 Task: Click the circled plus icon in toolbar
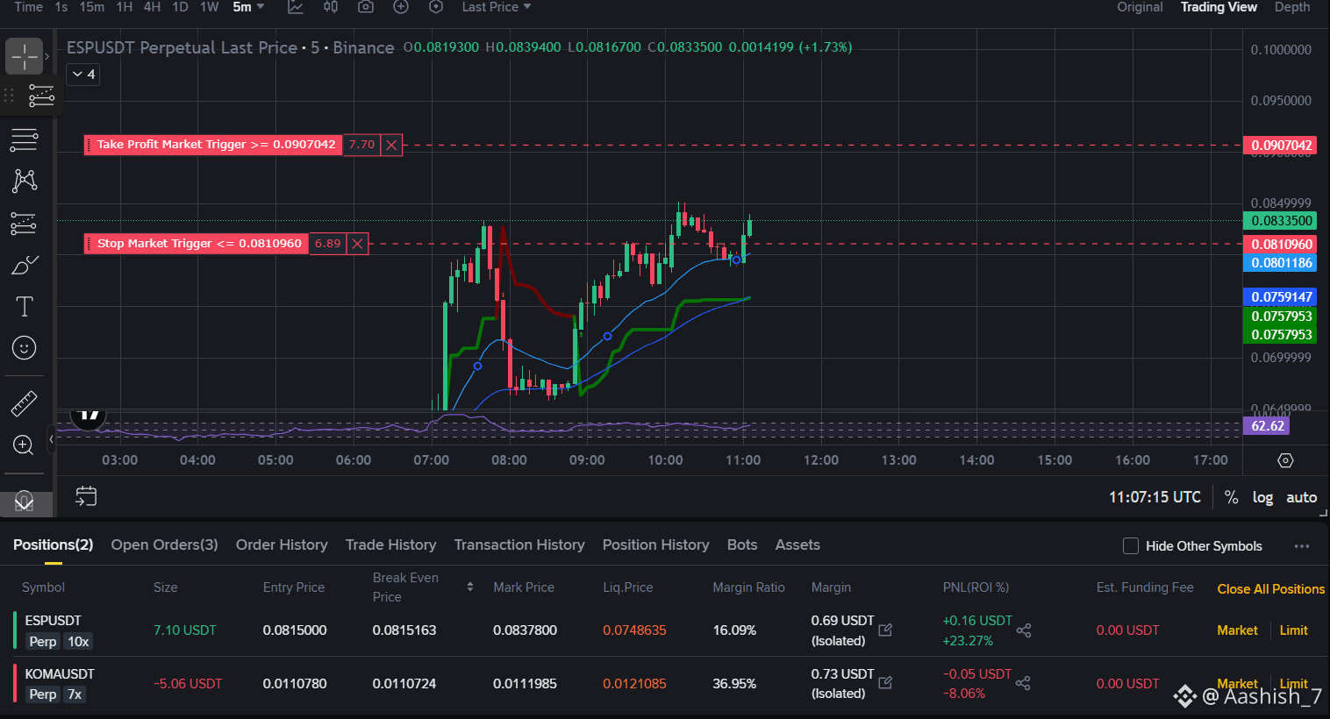pyautogui.click(x=401, y=7)
